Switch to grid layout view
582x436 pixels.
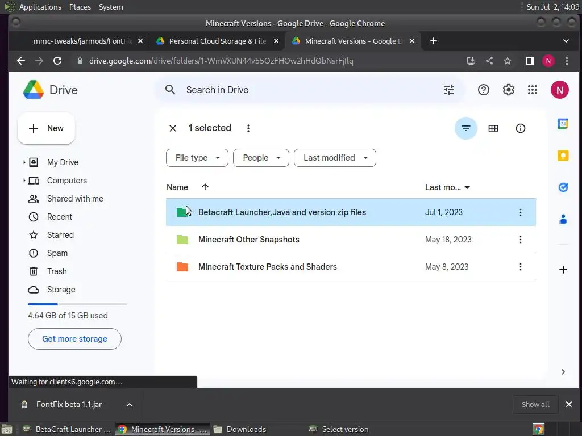(x=493, y=128)
